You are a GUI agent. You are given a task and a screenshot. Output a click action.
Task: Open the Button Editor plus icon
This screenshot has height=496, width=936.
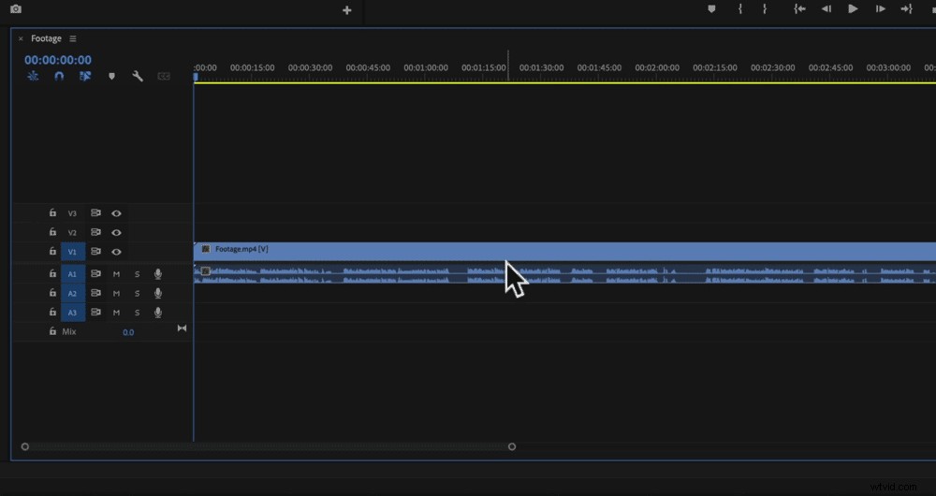[347, 10]
